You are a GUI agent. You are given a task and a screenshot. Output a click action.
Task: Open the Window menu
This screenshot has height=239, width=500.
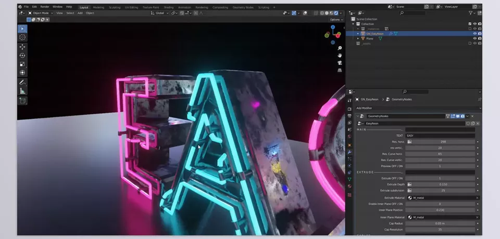click(x=57, y=7)
